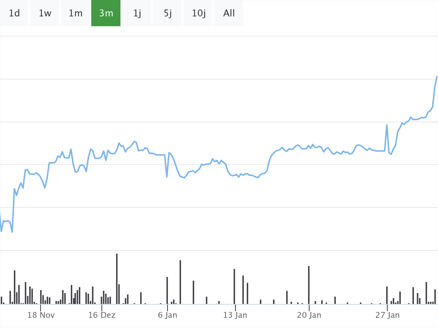Viewport: 438px width, 328px height.
Task: Click the 13 Jan date label
Action: point(235,315)
